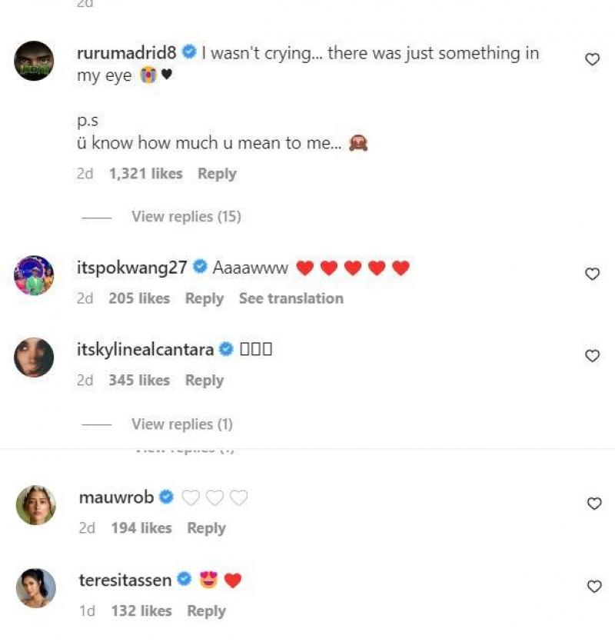The width and height of the screenshot is (615, 642).
Task: Click Reply under mauwrob's comment
Action: [204, 528]
